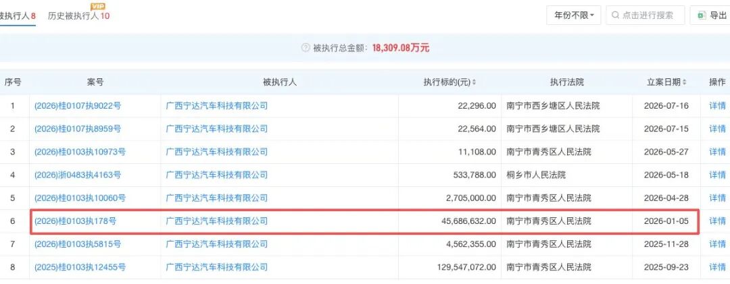This screenshot has width=730, height=284.
Task: Click the amount 22,296.00
Action: (x=477, y=106)
